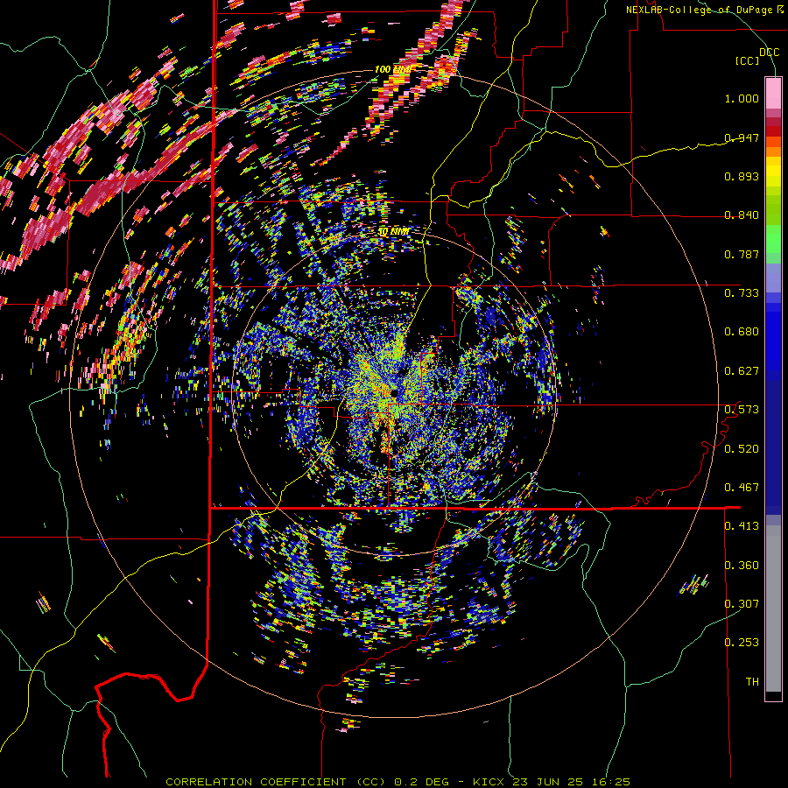788x788 pixels.
Task: Click the 0.787 scale value
Action: click(742, 254)
